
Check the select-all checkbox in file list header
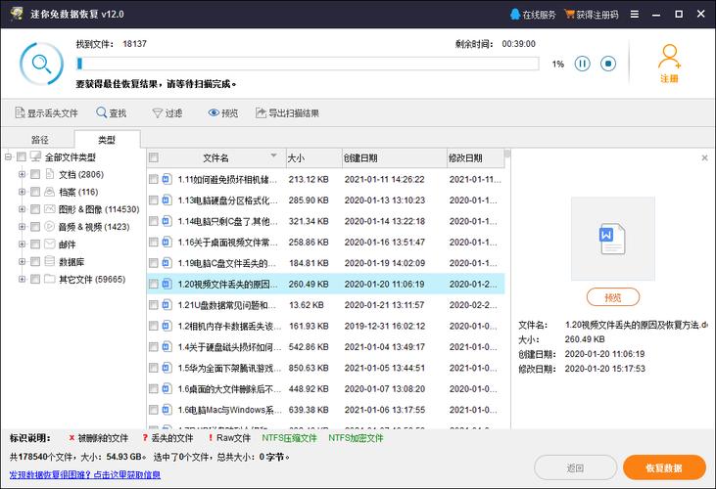click(154, 157)
